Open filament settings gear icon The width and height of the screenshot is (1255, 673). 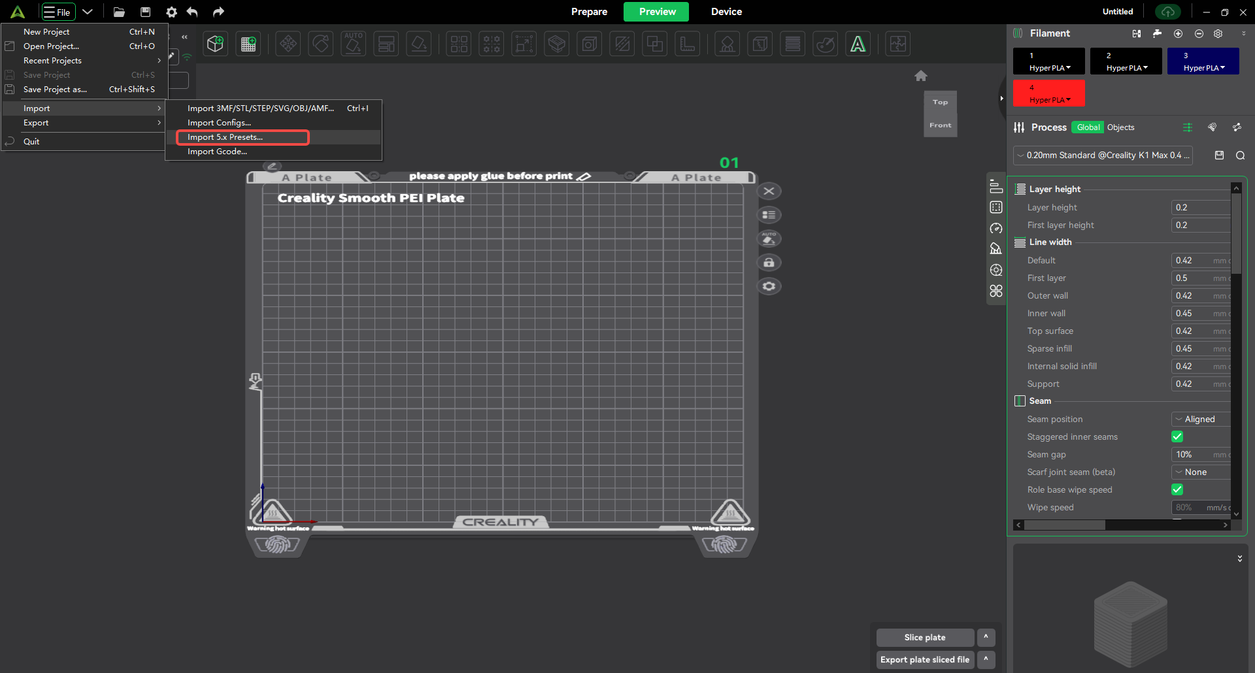click(1218, 33)
